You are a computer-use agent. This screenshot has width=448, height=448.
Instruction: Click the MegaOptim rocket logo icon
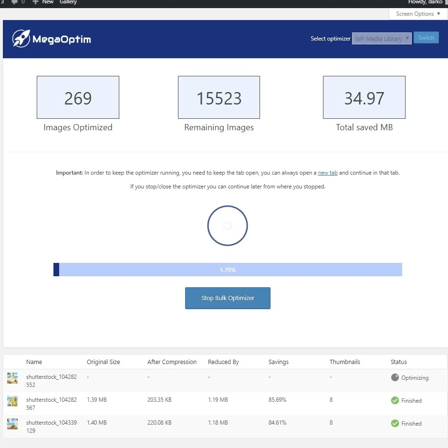point(21,39)
